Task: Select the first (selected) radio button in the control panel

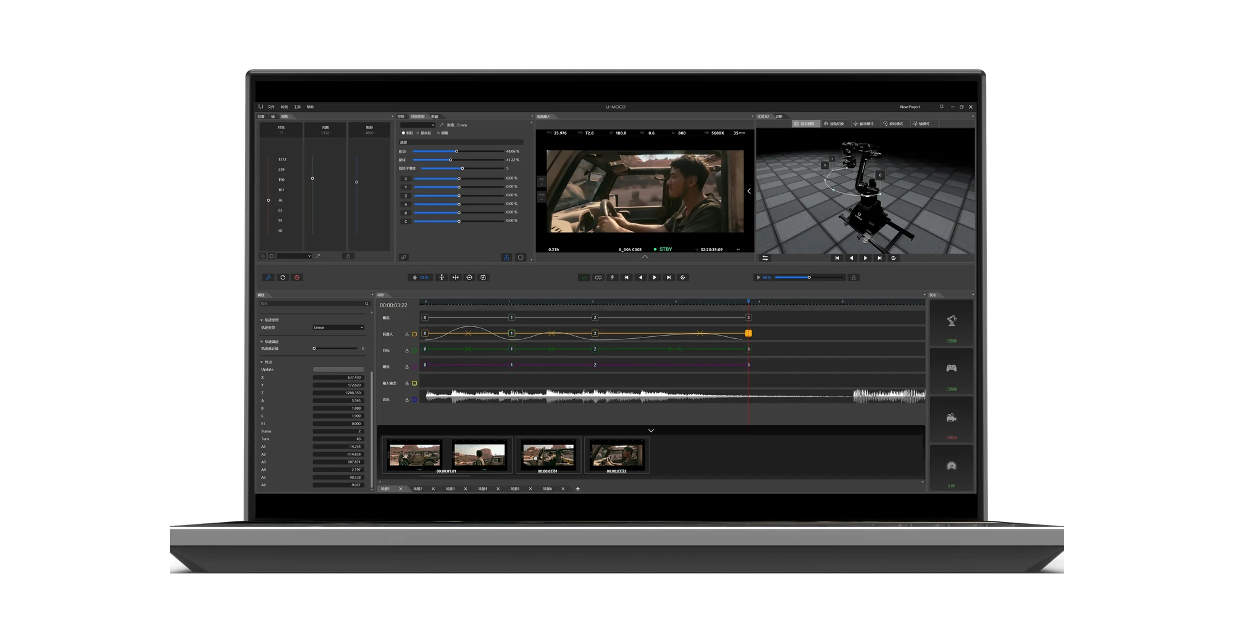Action: (403, 133)
